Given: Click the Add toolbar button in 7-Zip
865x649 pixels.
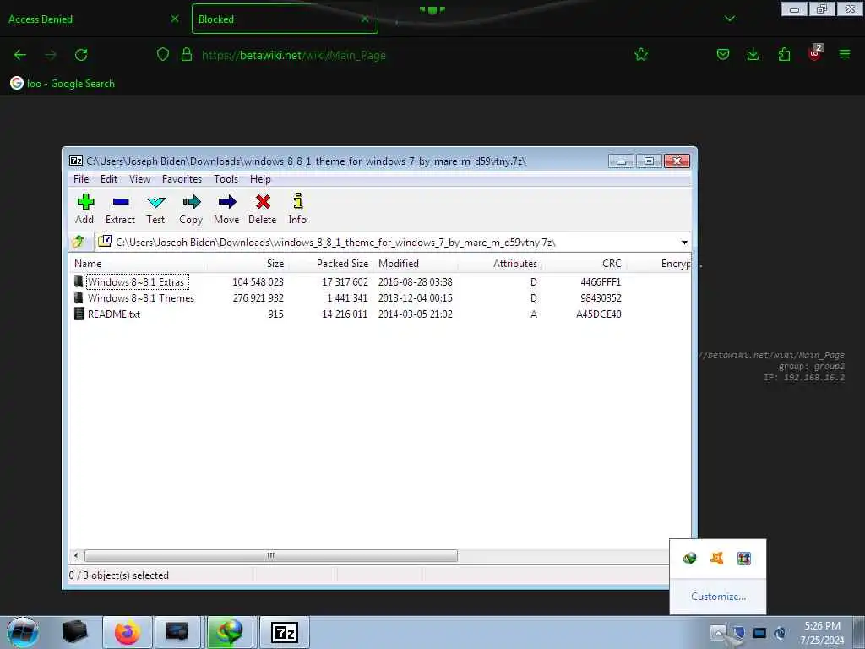Looking at the screenshot, I should (x=85, y=209).
